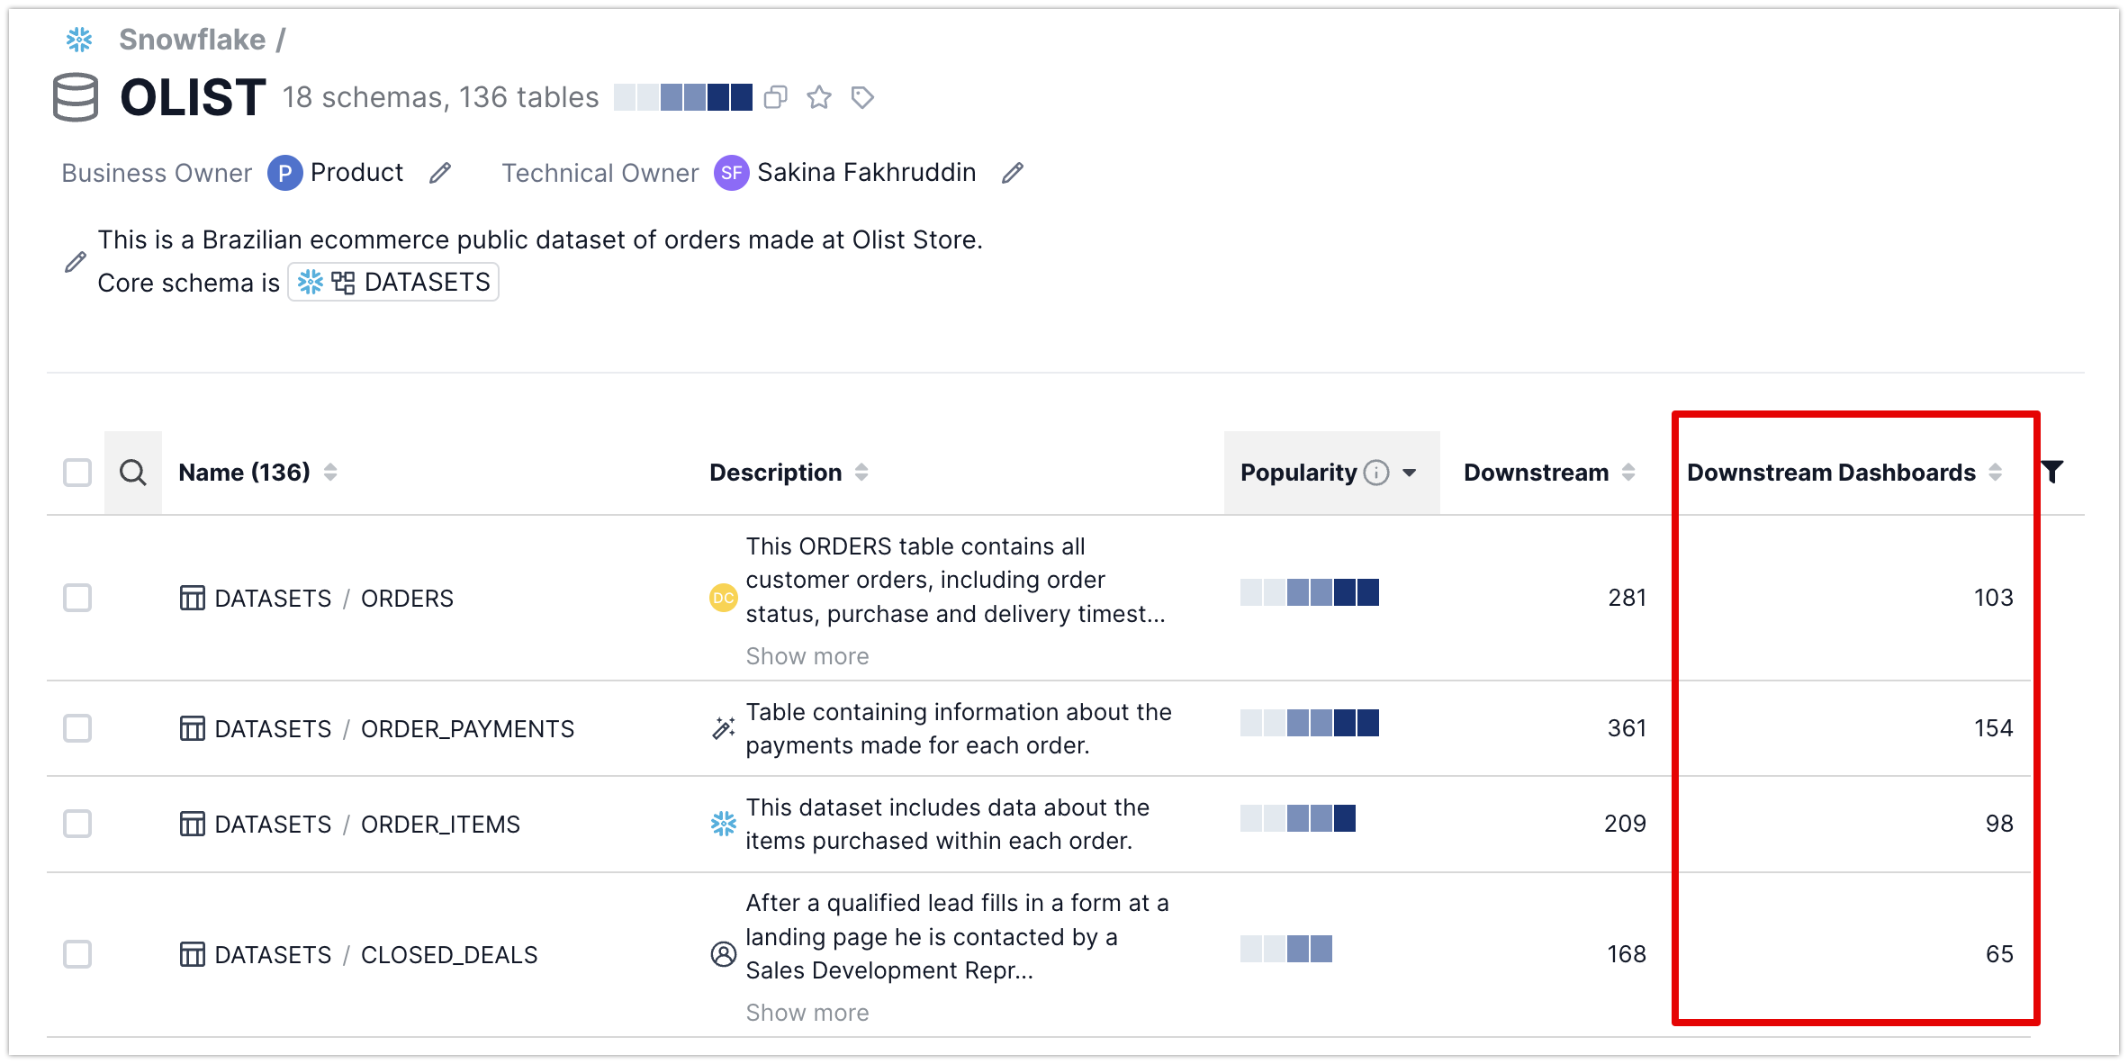Sort the Name column

pos(330,473)
